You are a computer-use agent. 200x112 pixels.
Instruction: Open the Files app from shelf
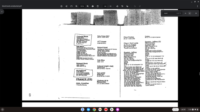88,110
